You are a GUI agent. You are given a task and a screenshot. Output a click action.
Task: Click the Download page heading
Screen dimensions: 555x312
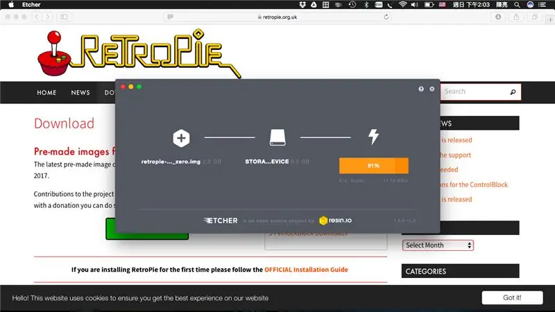click(x=64, y=123)
